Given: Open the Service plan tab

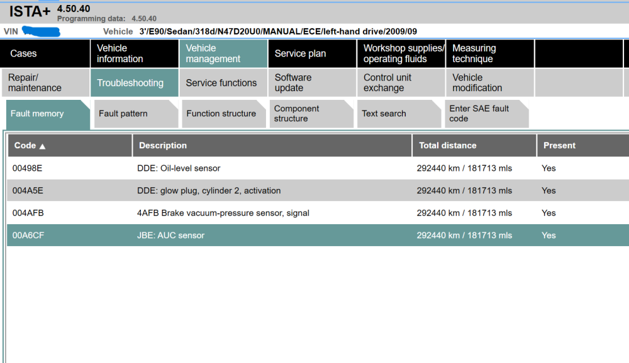Looking at the screenshot, I should [300, 54].
